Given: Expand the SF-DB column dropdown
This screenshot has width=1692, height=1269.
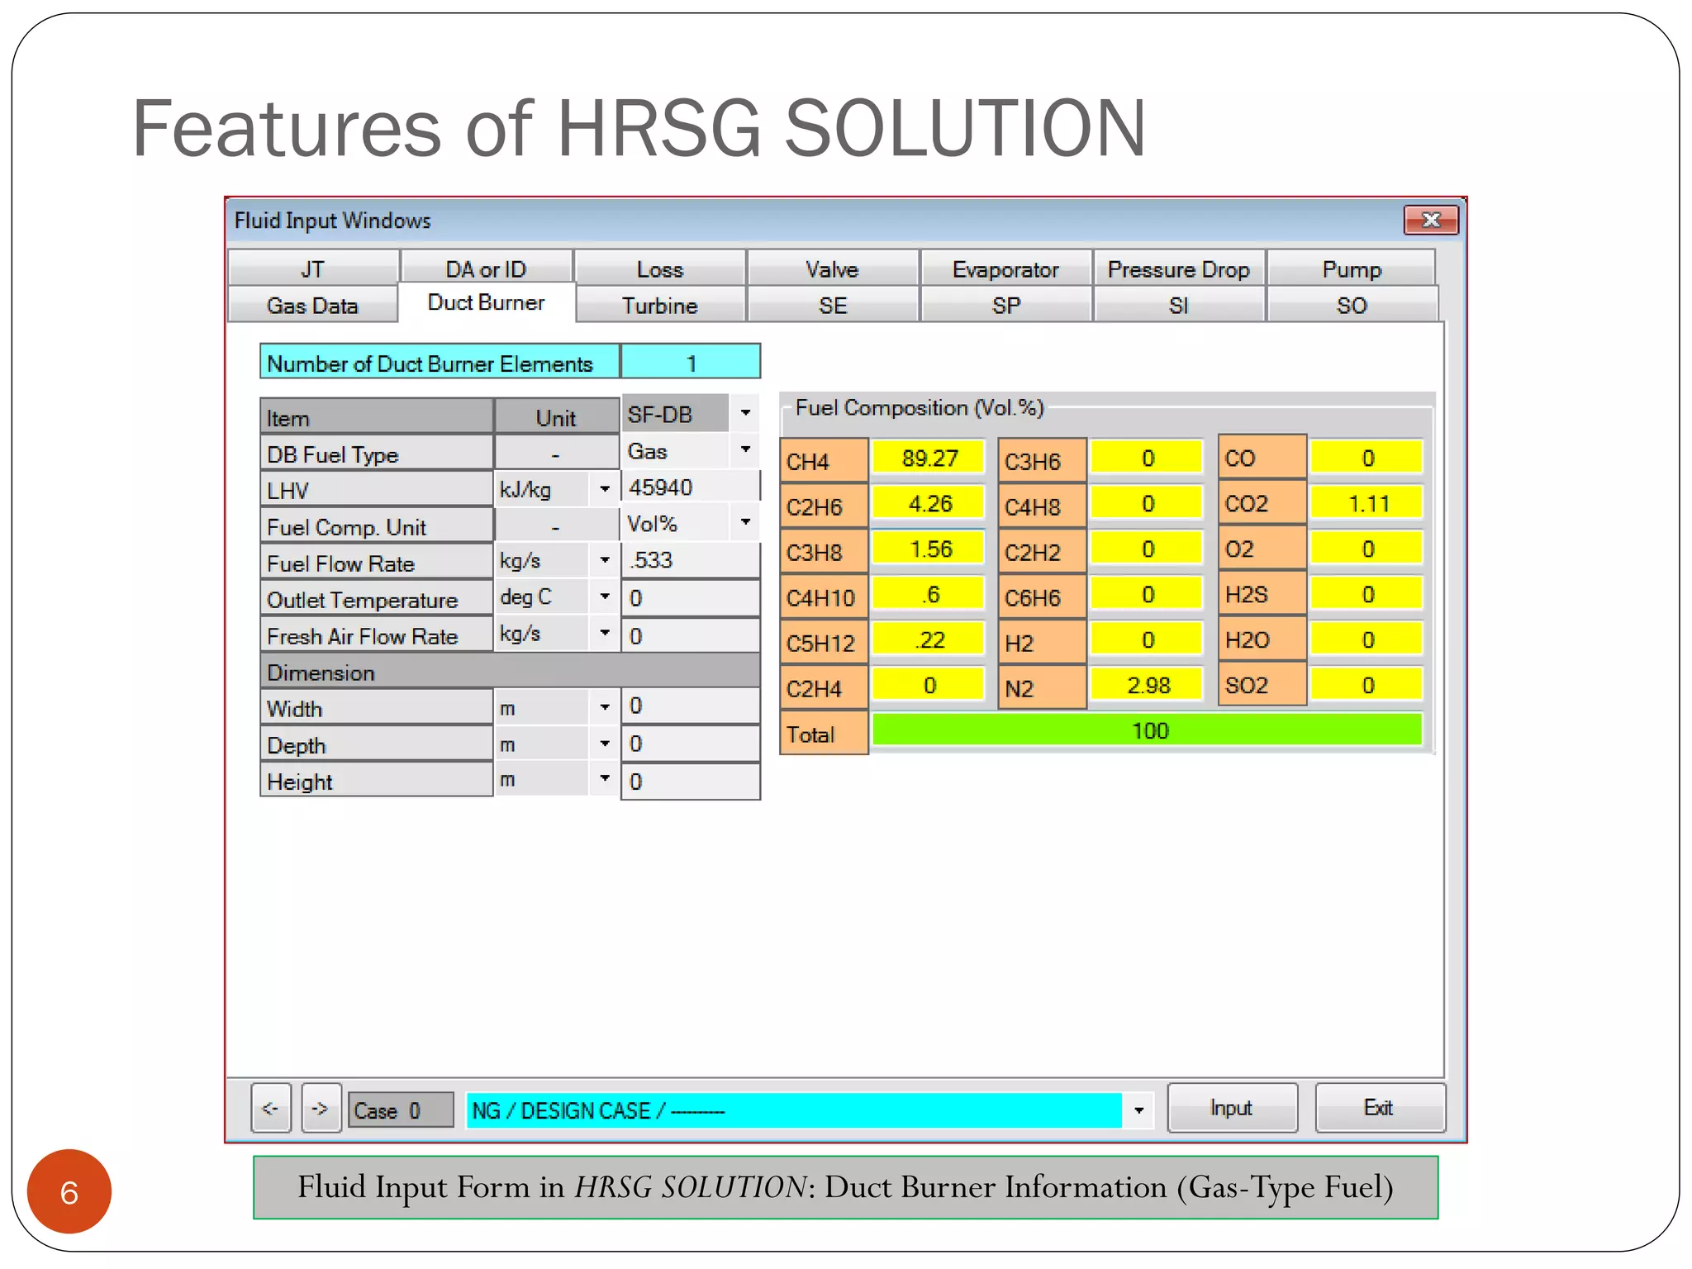Looking at the screenshot, I should click(x=745, y=413).
